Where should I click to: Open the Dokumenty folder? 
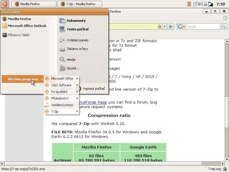(73, 21)
